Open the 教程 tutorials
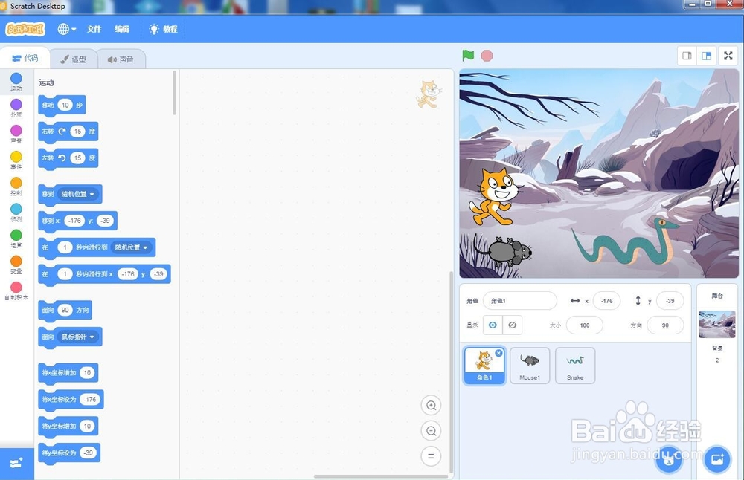Image resolution: width=744 pixels, height=480 pixels. pyautogui.click(x=163, y=30)
